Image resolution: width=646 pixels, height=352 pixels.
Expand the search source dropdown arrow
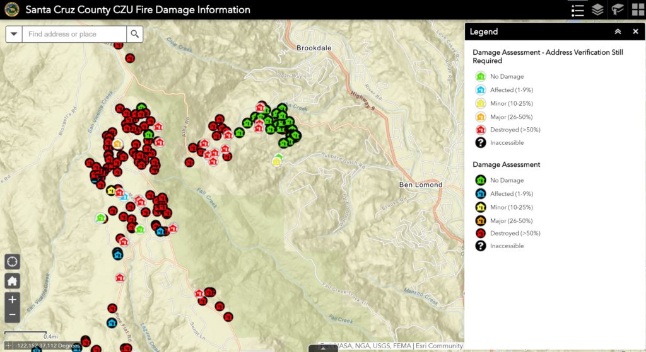[x=14, y=34]
